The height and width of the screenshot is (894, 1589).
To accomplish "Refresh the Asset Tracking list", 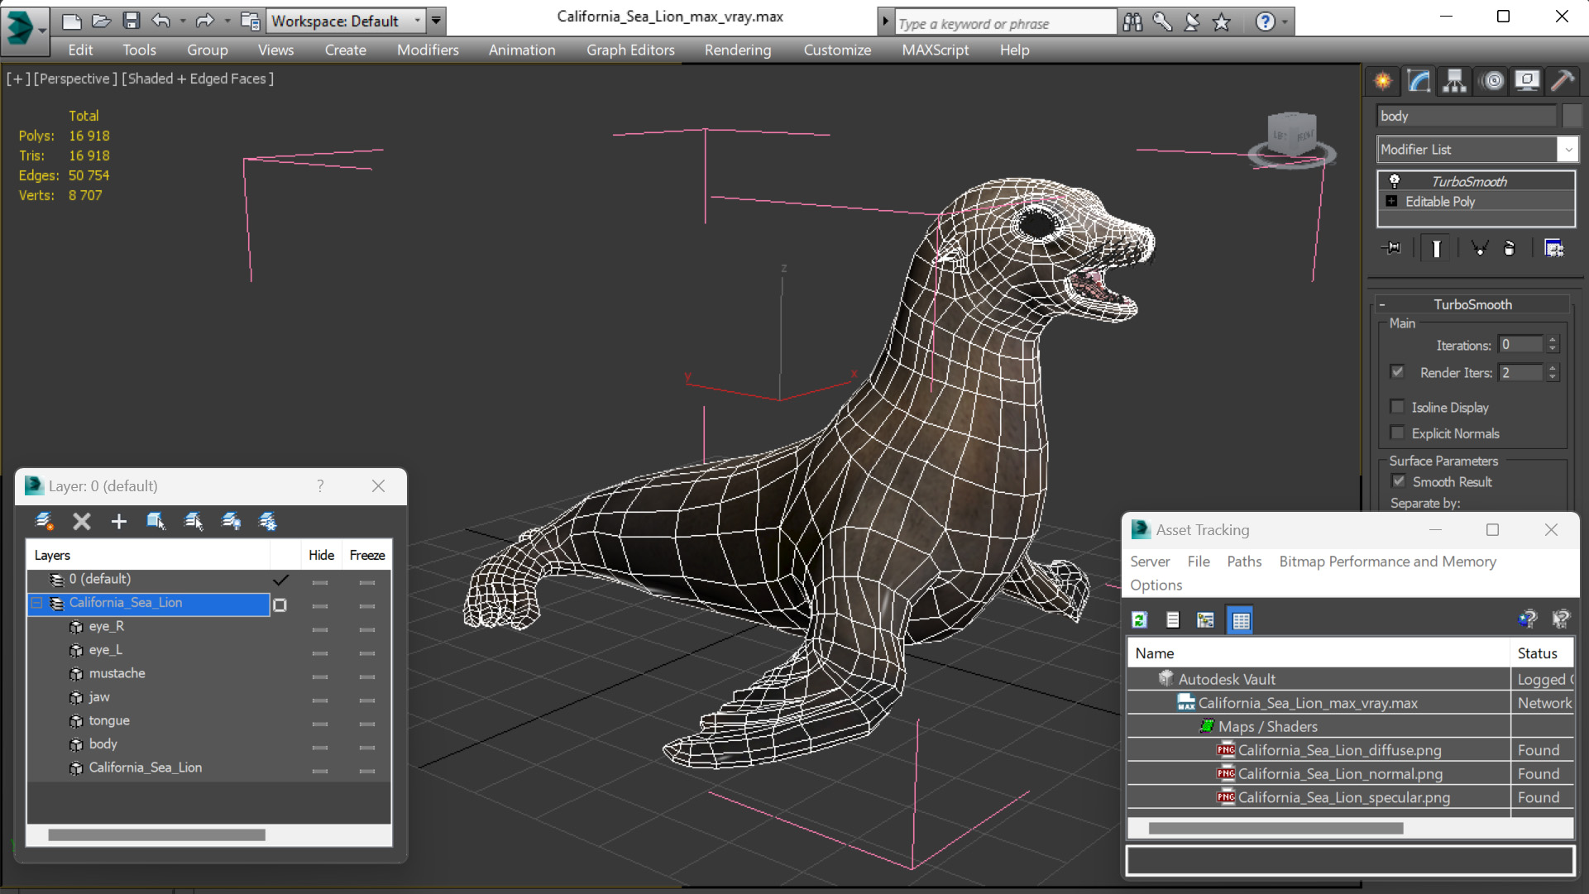I will (1140, 619).
